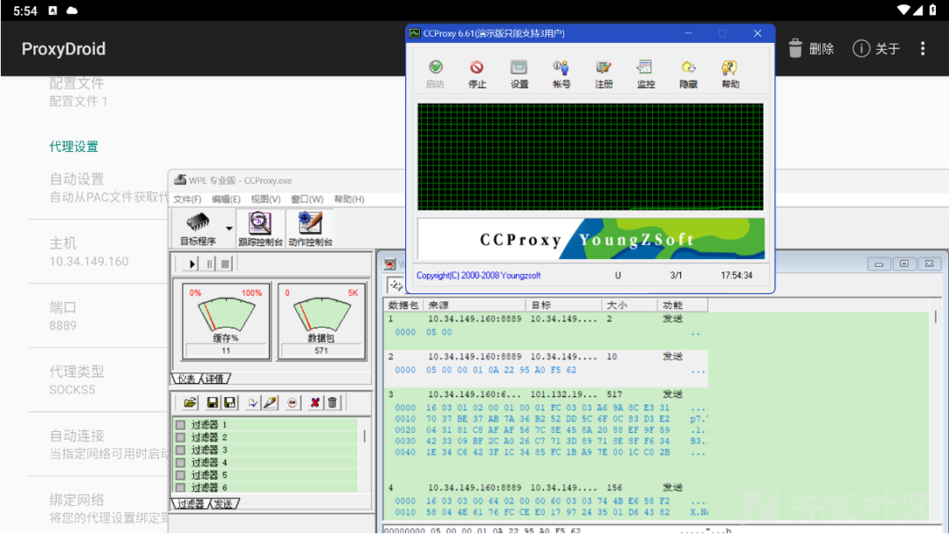
Task: Tick checkbox for 过滤器 2
Action: point(180,437)
